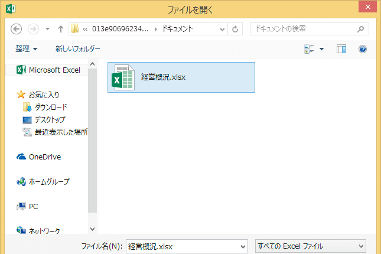Click the 013e90696234... path segment

coord(121,29)
